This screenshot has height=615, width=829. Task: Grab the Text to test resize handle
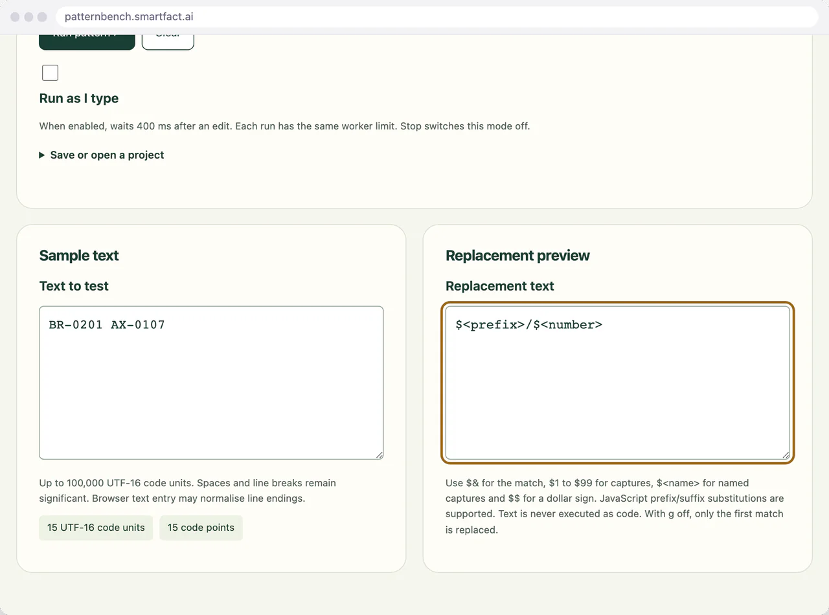(x=379, y=454)
